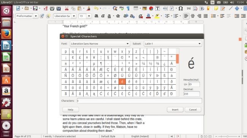Click the Insert Table icon
Screen dimensions: 247x138
coord(136,8)
